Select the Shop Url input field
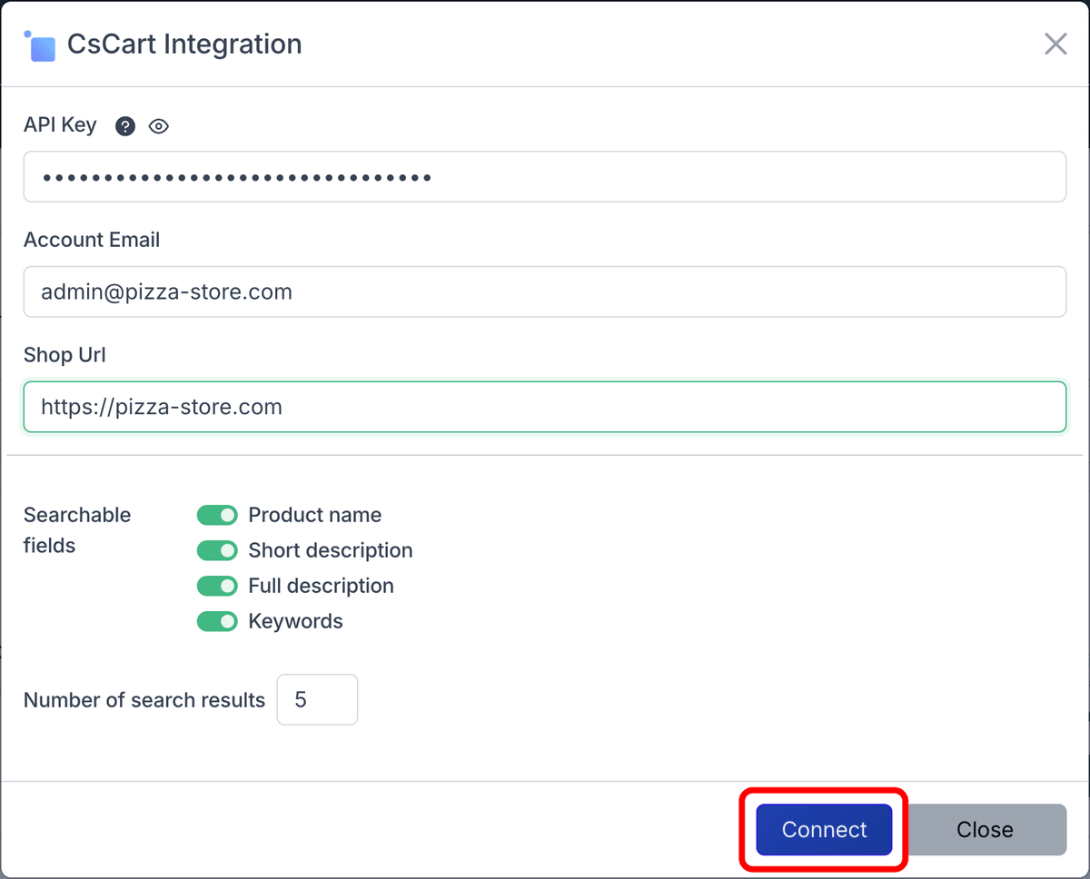 [x=545, y=407]
